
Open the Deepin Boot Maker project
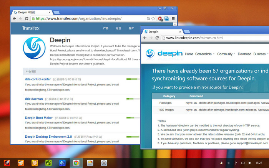39,118
